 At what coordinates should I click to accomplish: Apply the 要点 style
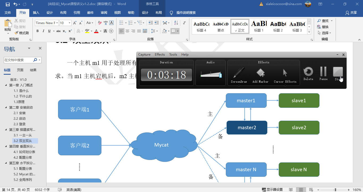(x=221, y=26)
